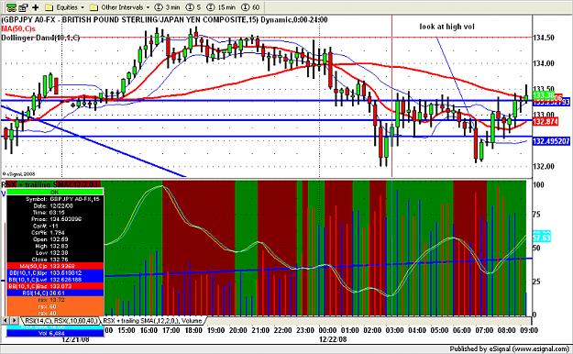This screenshot has height=354, width=573.
Task: Switch to RSI(14,C), RSX(,10,60,40,) tab
Action: 61,321
